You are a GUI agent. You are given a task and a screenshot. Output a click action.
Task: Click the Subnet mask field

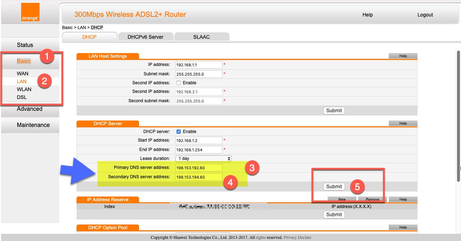pos(199,74)
